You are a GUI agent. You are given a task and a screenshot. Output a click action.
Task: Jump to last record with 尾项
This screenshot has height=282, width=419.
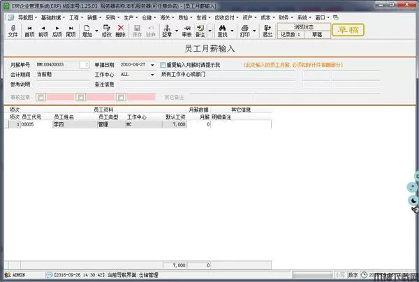(x=71, y=30)
